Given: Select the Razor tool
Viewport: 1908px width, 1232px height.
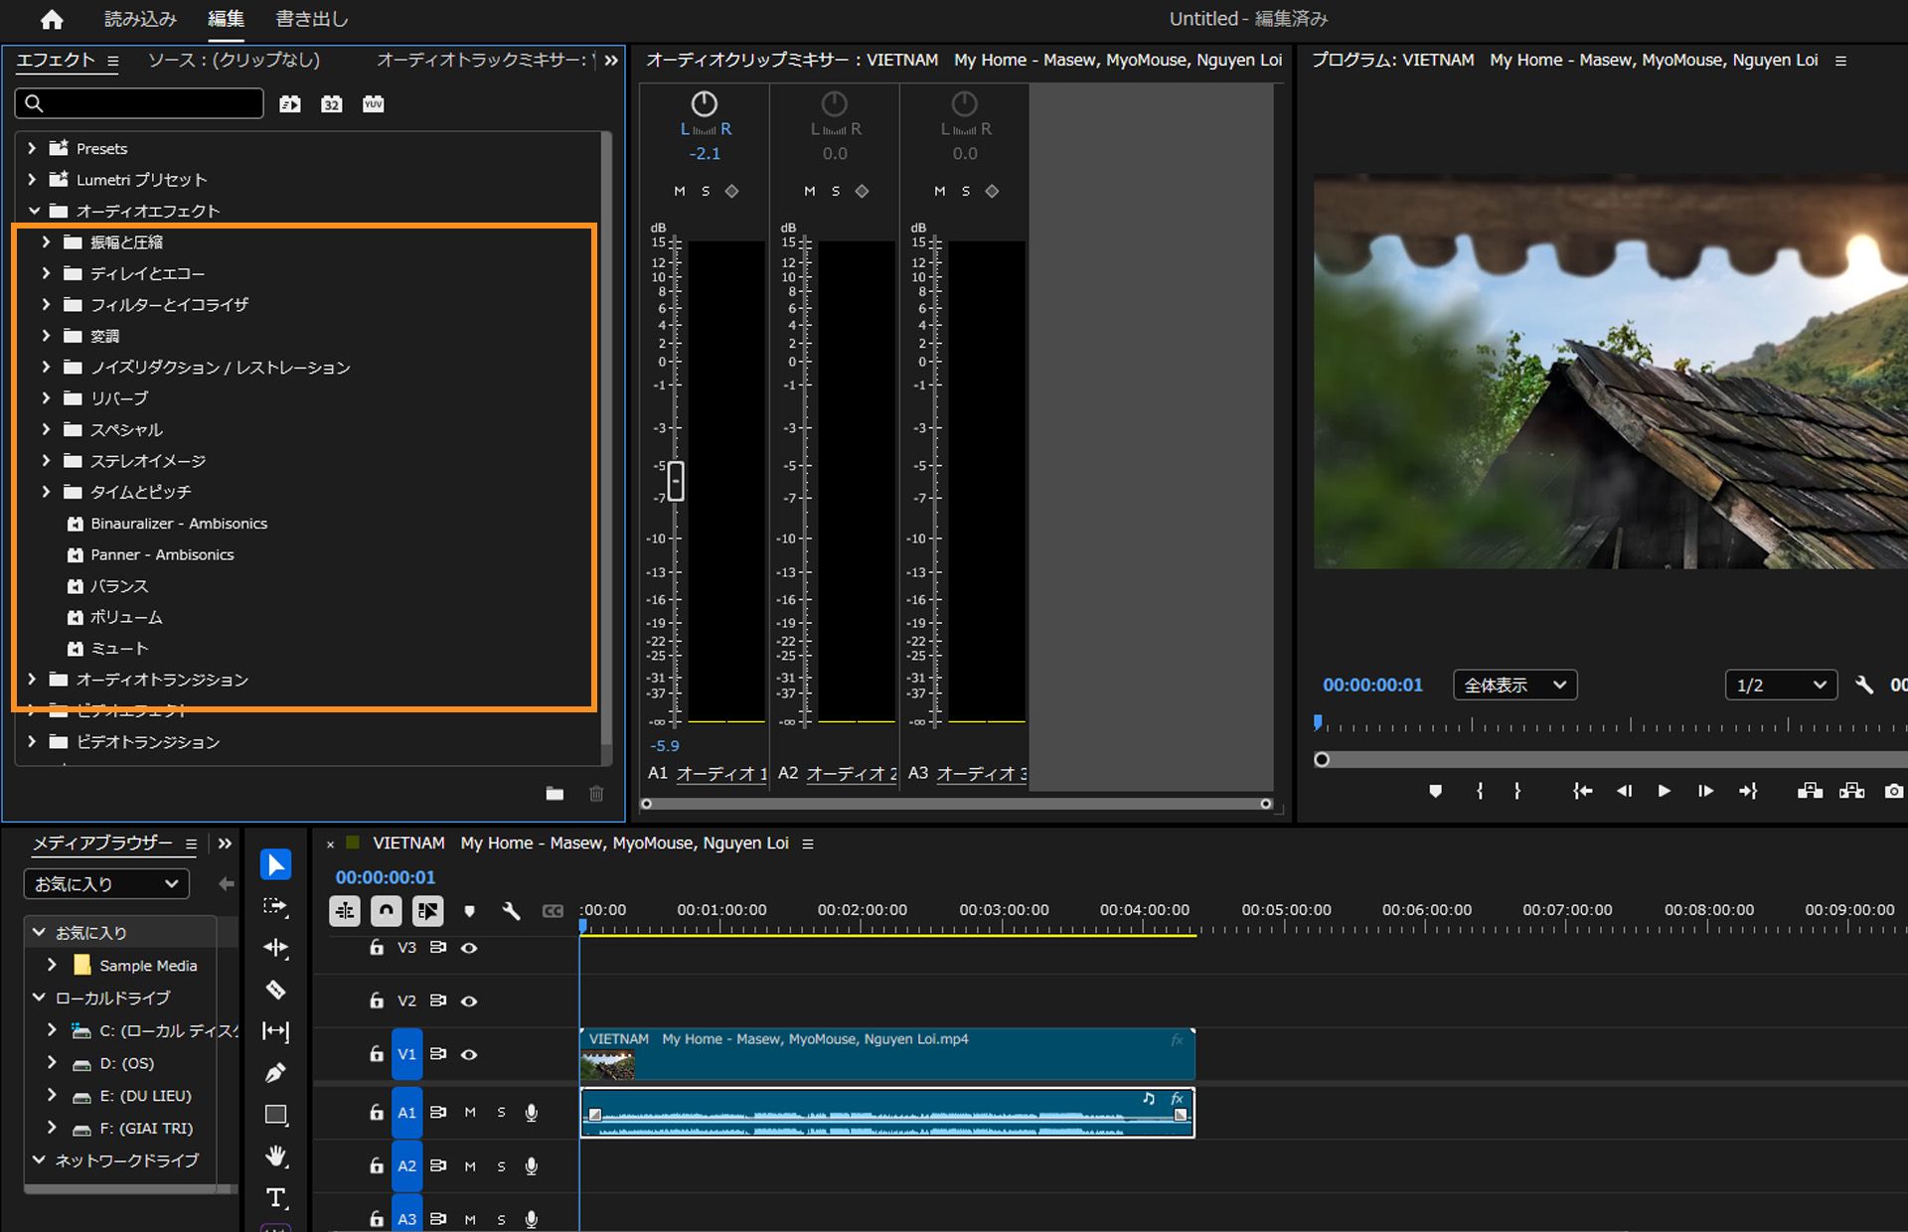Looking at the screenshot, I should (275, 991).
